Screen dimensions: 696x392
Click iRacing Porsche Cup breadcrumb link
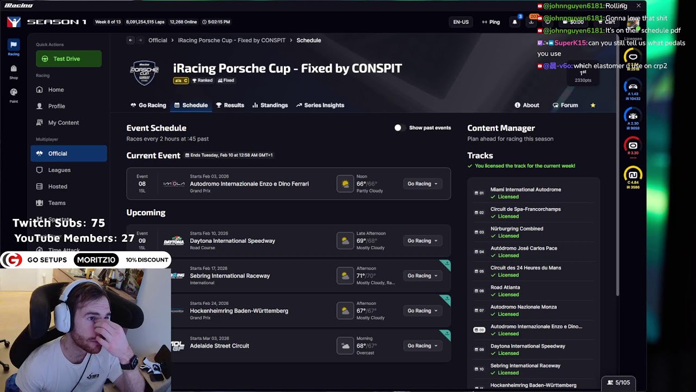pos(232,40)
